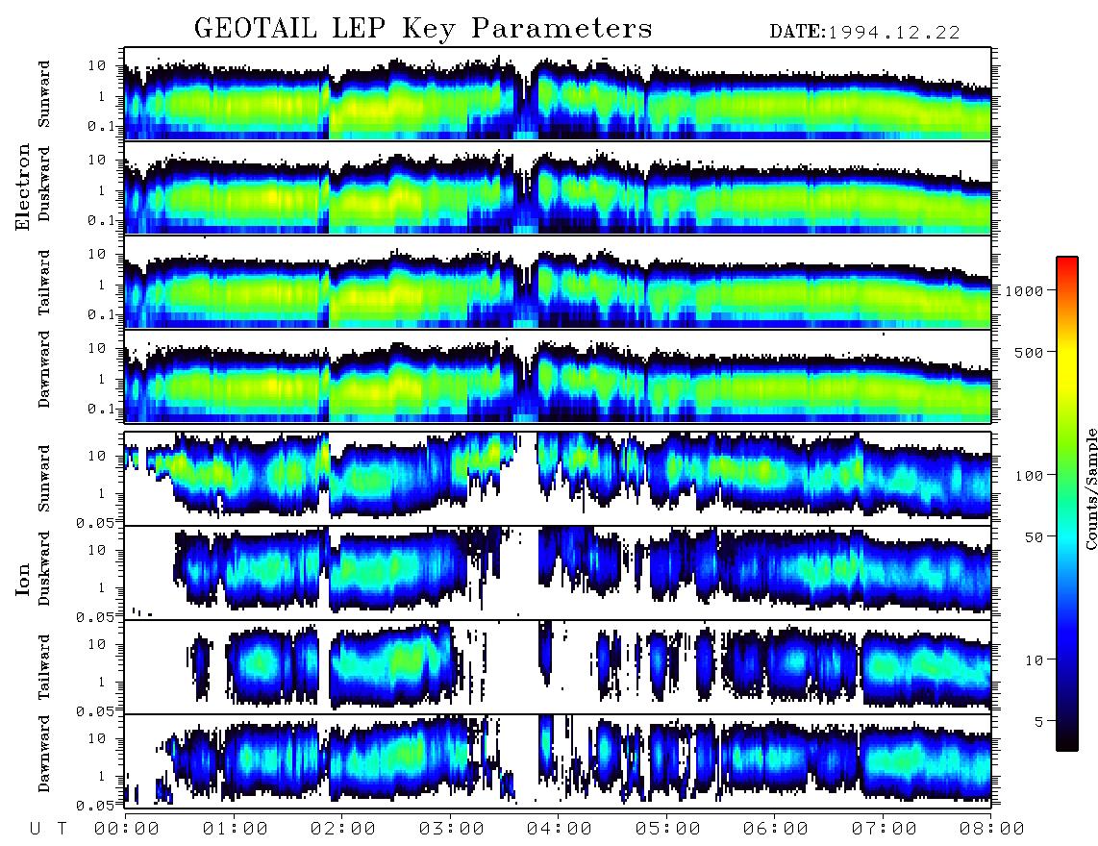The width and height of the screenshot is (1098, 846).
Task: Click the 1000 tick on color scale
Action: tap(1025, 290)
